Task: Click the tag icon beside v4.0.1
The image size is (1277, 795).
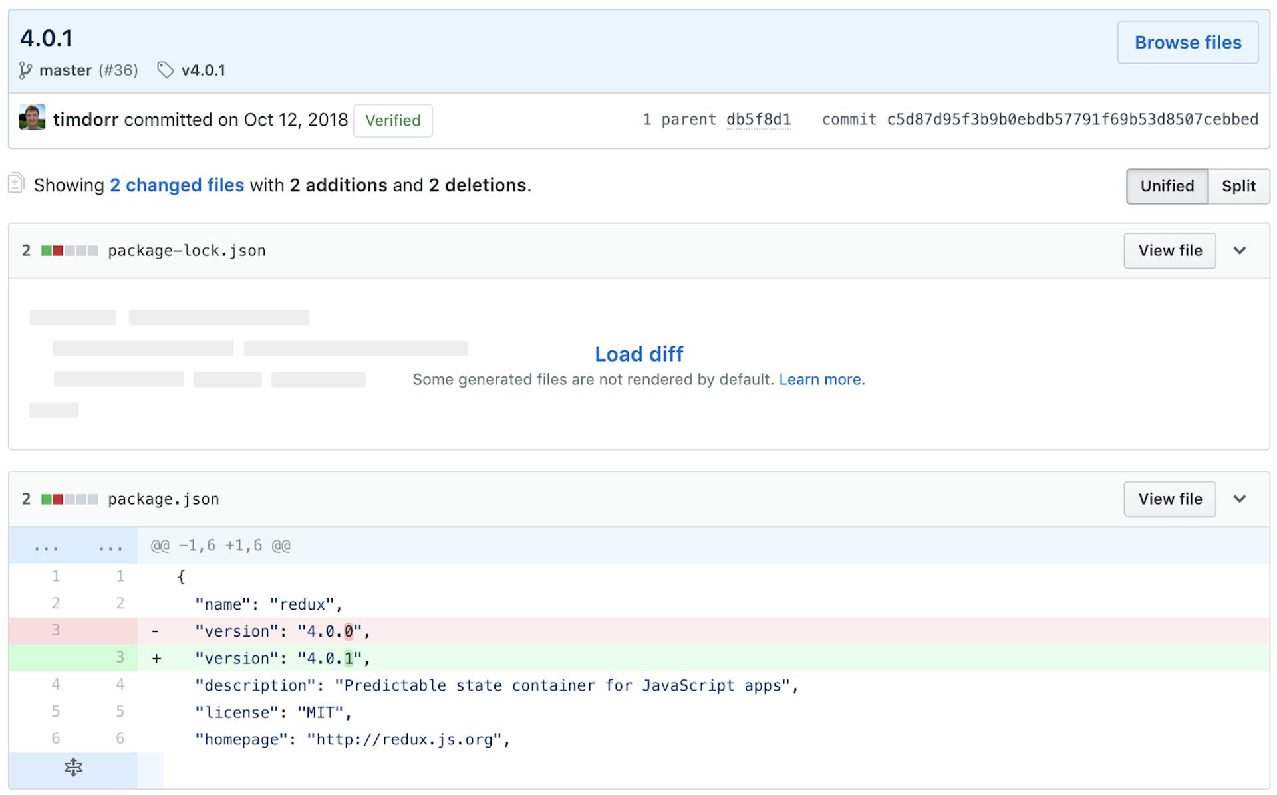Action: tap(166, 70)
